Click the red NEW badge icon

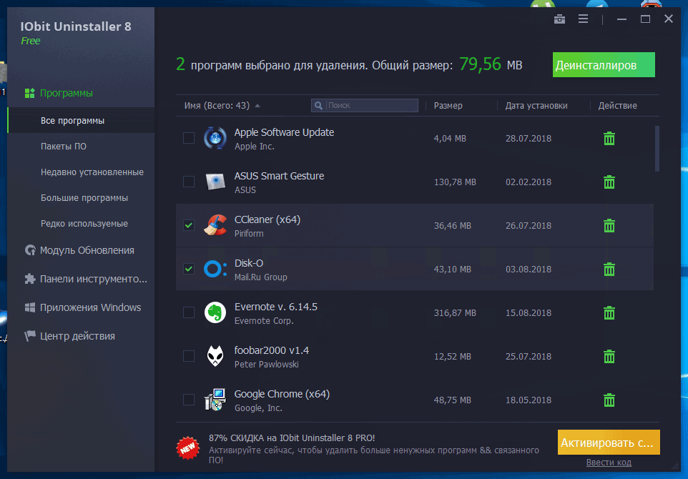pos(188,448)
